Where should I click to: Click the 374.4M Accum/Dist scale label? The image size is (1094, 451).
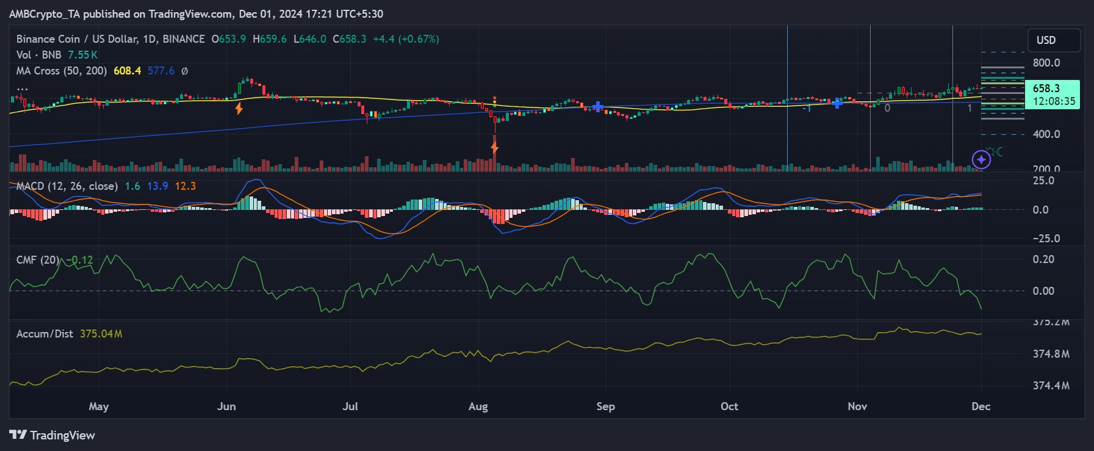(1051, 386)
